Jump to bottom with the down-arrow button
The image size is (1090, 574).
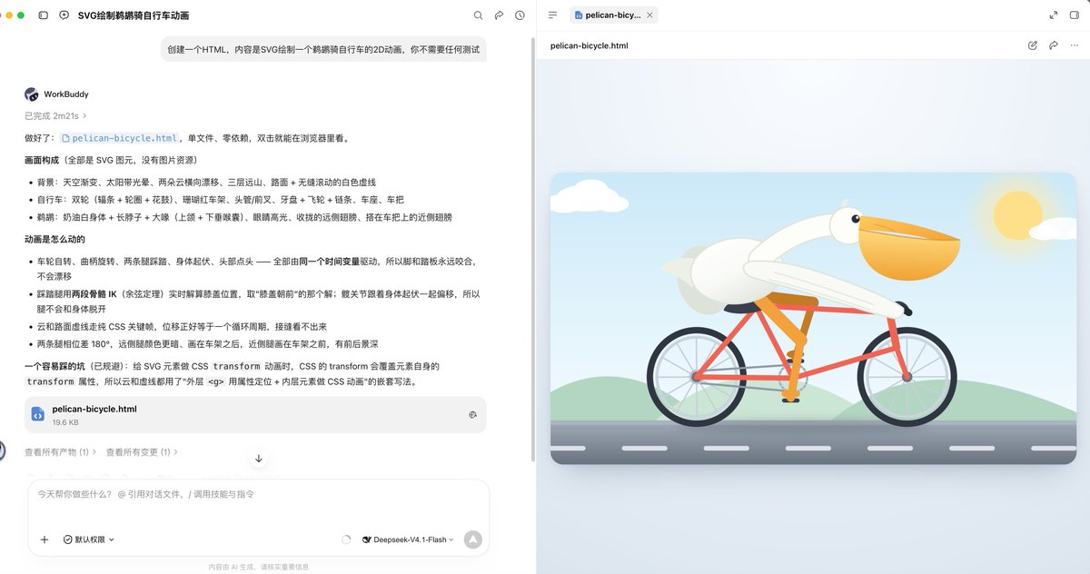click(259, 459)
